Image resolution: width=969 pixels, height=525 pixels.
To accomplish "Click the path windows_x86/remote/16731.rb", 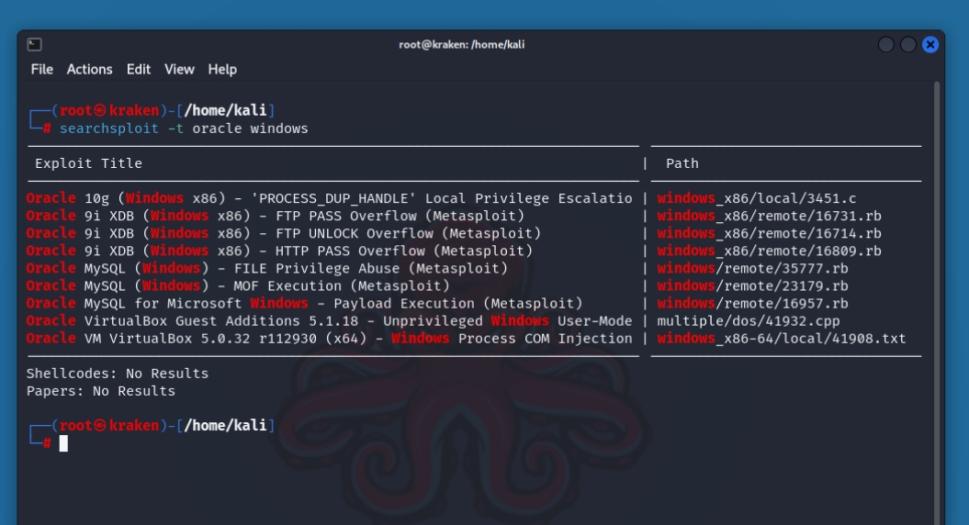I will coord(769,216).
